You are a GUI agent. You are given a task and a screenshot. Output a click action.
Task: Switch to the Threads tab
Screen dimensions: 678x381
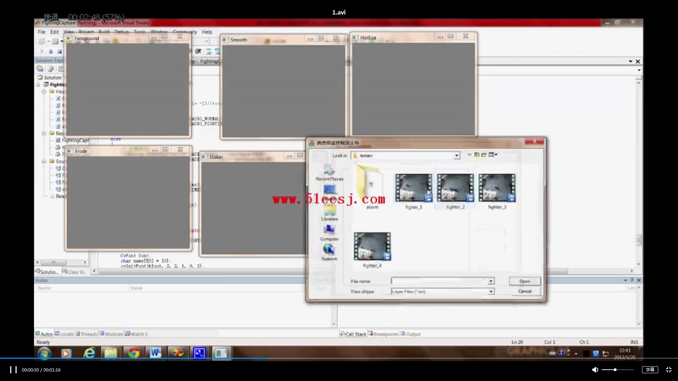[87, 334]
